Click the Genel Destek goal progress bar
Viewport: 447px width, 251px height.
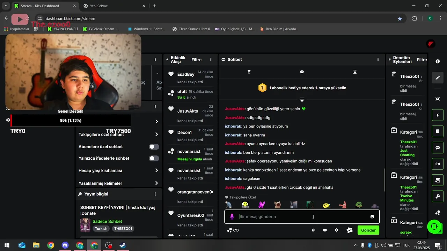pos(71,120)
